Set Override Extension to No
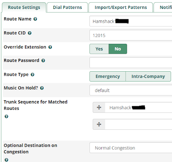Viewport: 172px width, 162px height. 118,49
